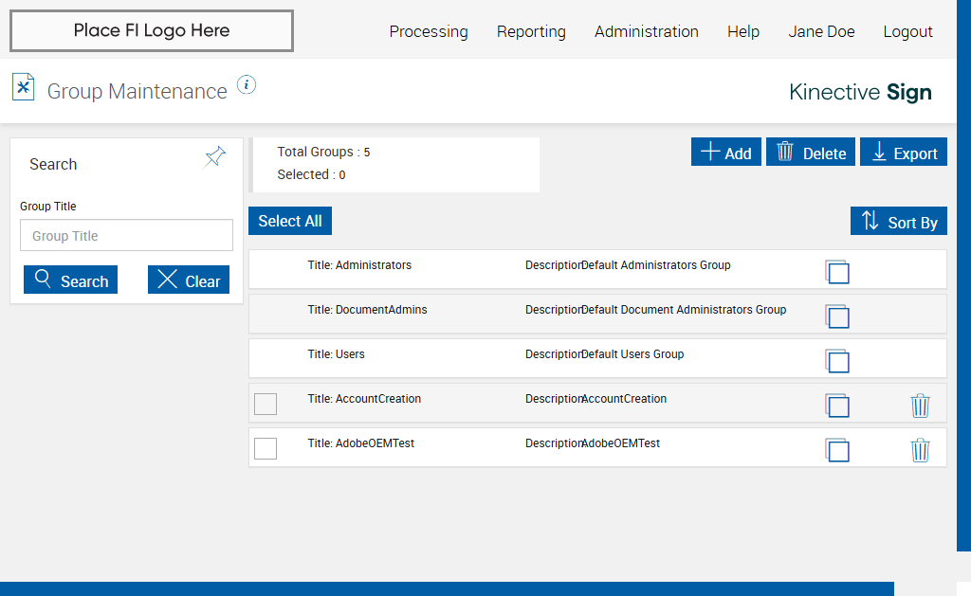
Task: Open the Sort By dropdown
Action: click(x=899, y=222)
